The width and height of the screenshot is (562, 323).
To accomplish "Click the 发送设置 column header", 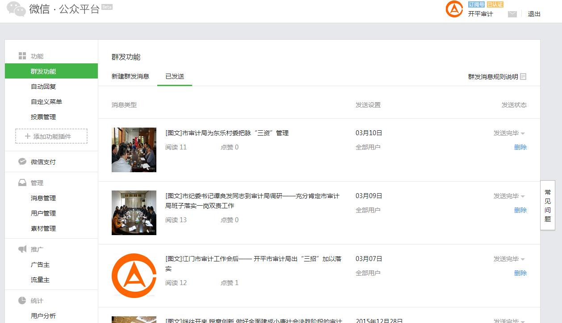I will point(368,105).
